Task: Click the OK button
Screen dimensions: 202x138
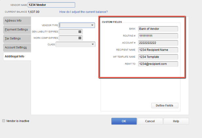Action: [x=124, y=121]
